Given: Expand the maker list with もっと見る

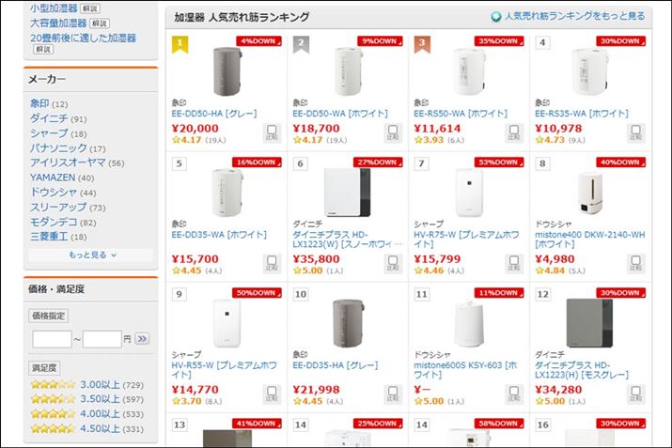Looking at the screenshot, I should [x=91, y=255].
